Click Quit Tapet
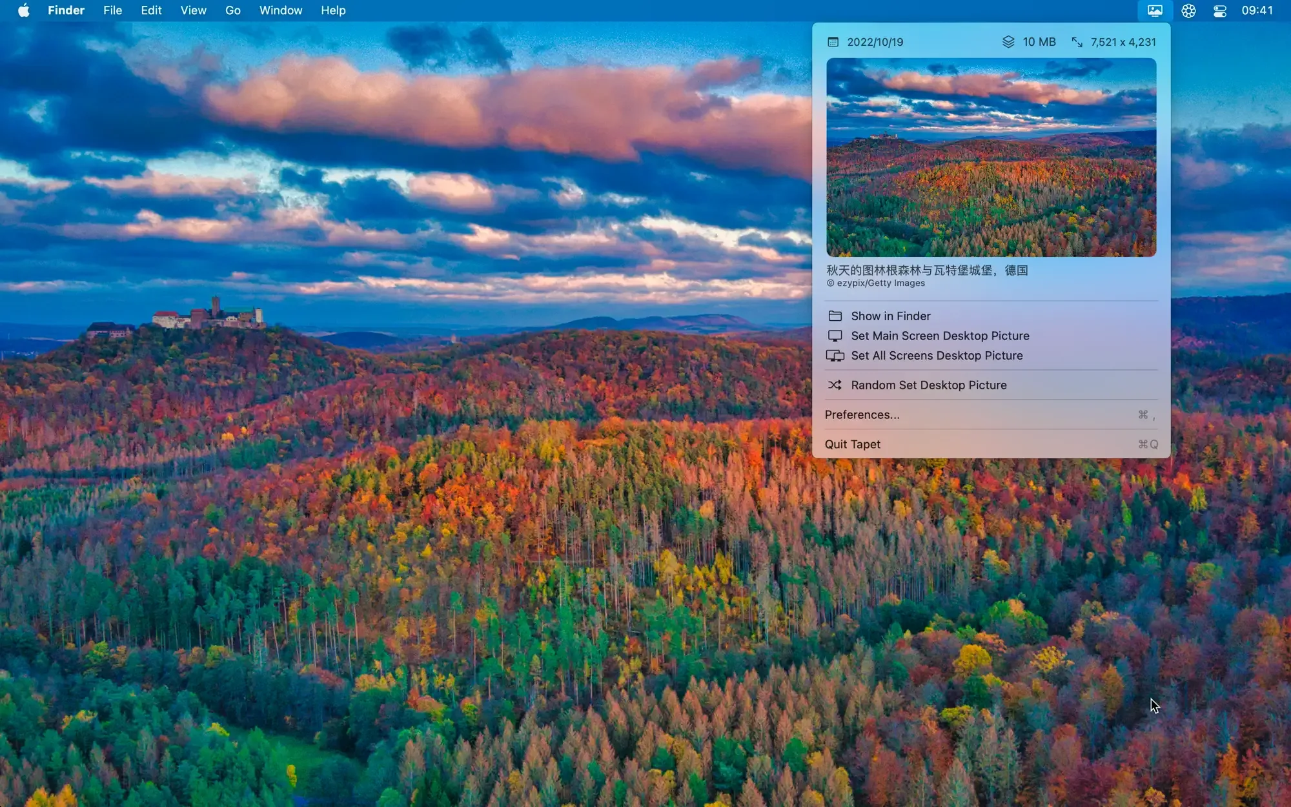Image resolution: width=1291 pixels, height=807 pixels. pyautogui.click(x=852, y=444)
